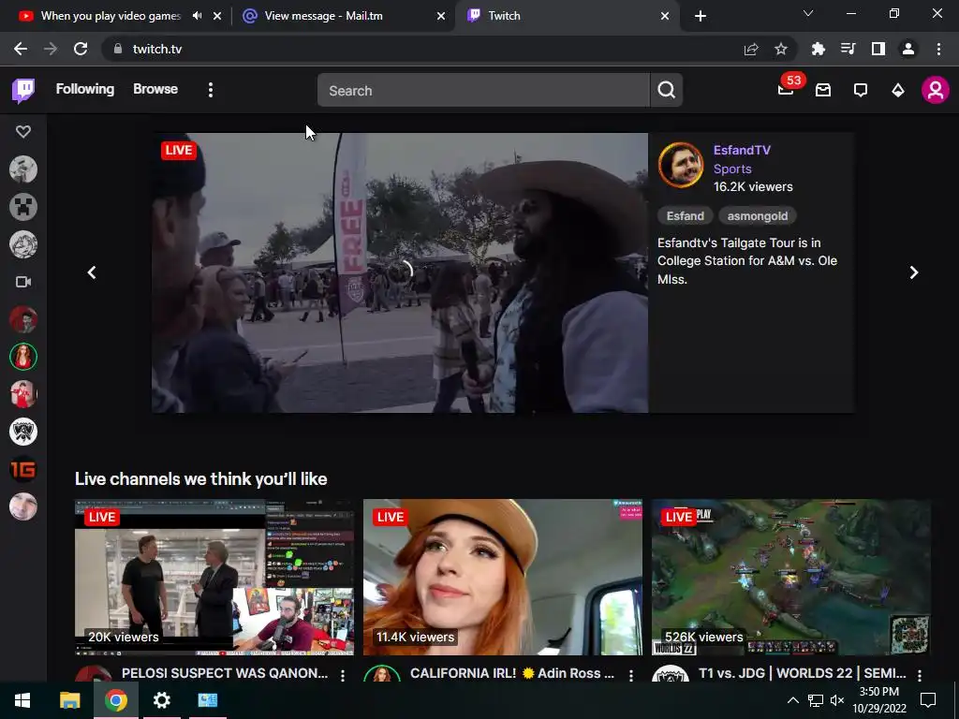Image resolution: width=959 pixels, height=719 pixels.
Task: Click the recommended channels camera icon in sidebar
Action: pos(23,282)
